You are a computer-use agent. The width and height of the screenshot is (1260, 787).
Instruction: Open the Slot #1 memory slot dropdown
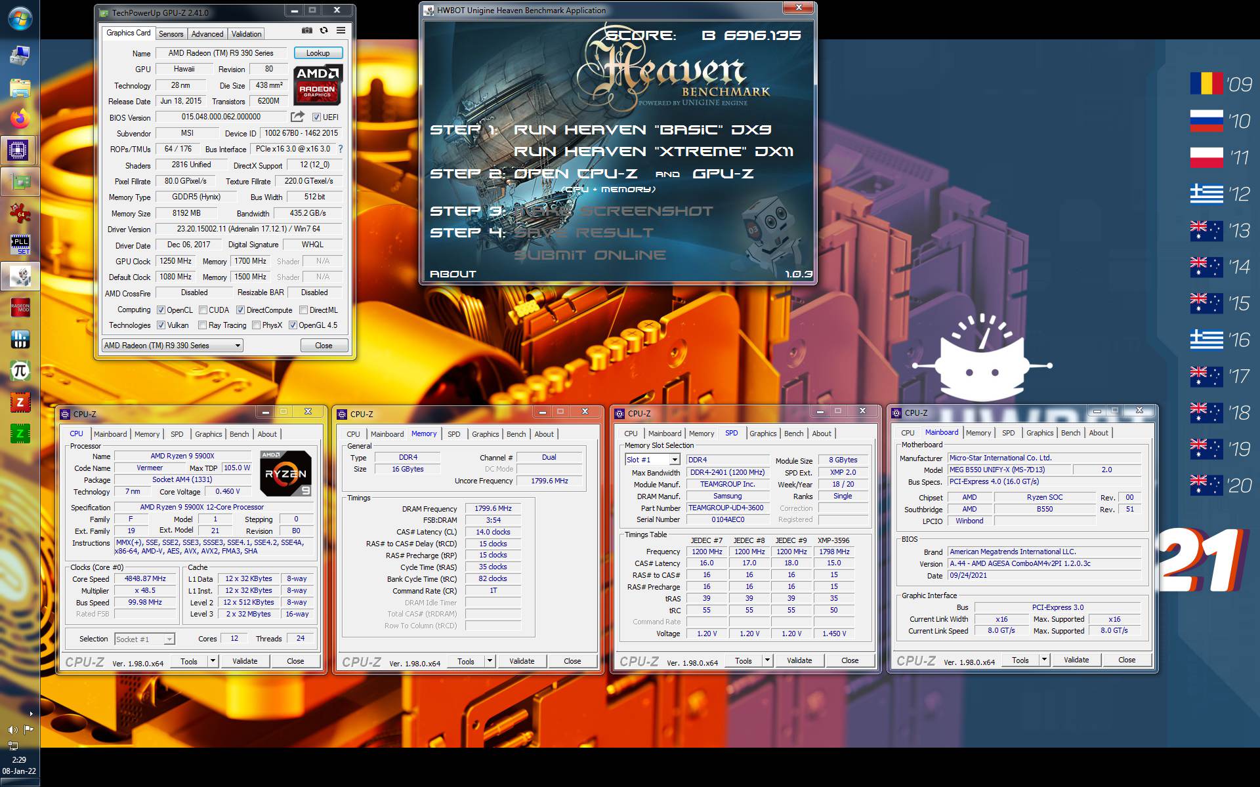click(x=652, y=460)
